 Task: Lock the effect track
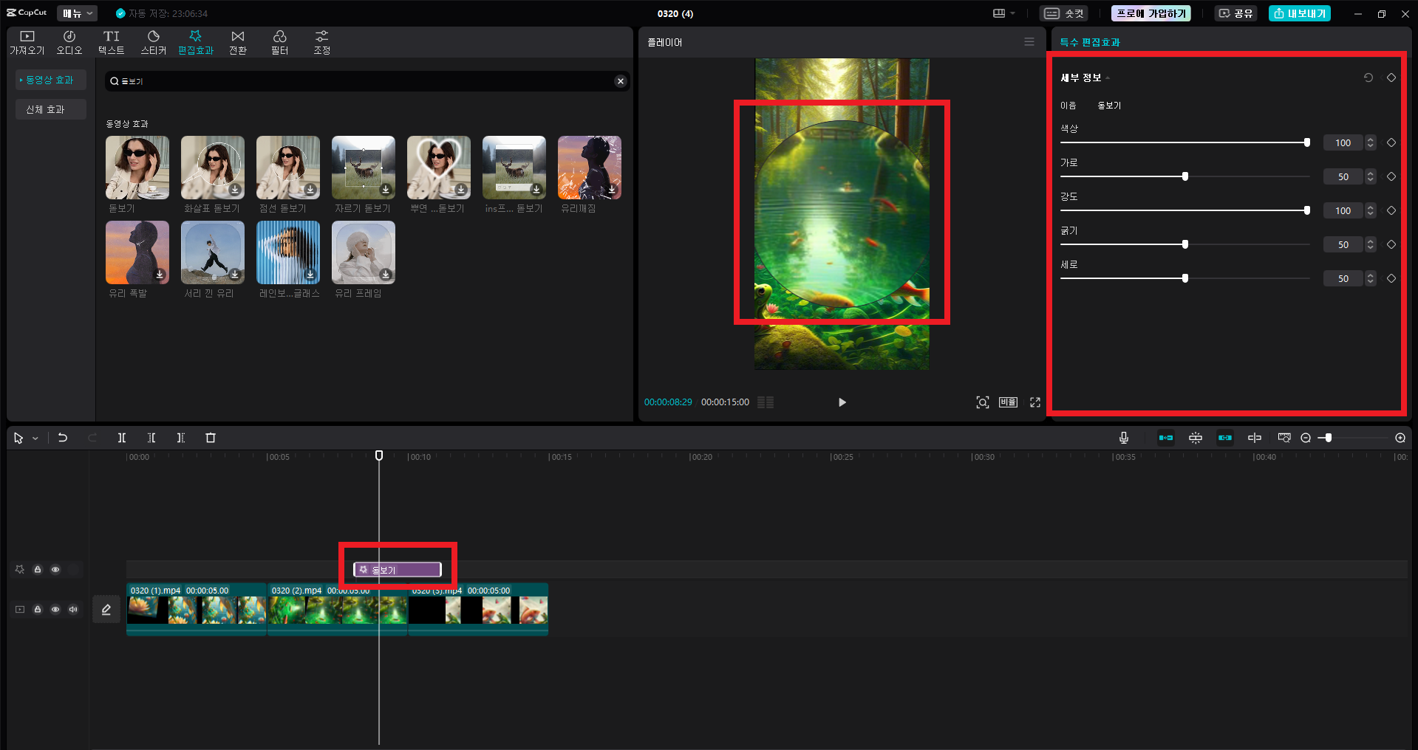[38, 569]
